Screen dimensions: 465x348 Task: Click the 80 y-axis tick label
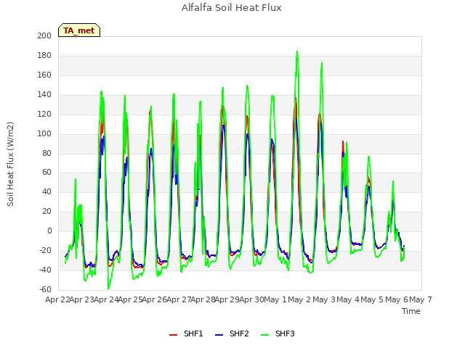pyautogui.click(x=46, y=153)
